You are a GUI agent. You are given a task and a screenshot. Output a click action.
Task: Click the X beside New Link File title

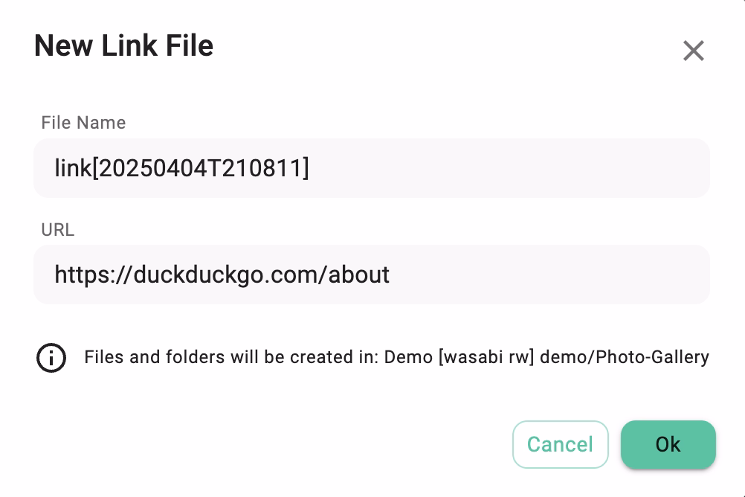[693, 51]
